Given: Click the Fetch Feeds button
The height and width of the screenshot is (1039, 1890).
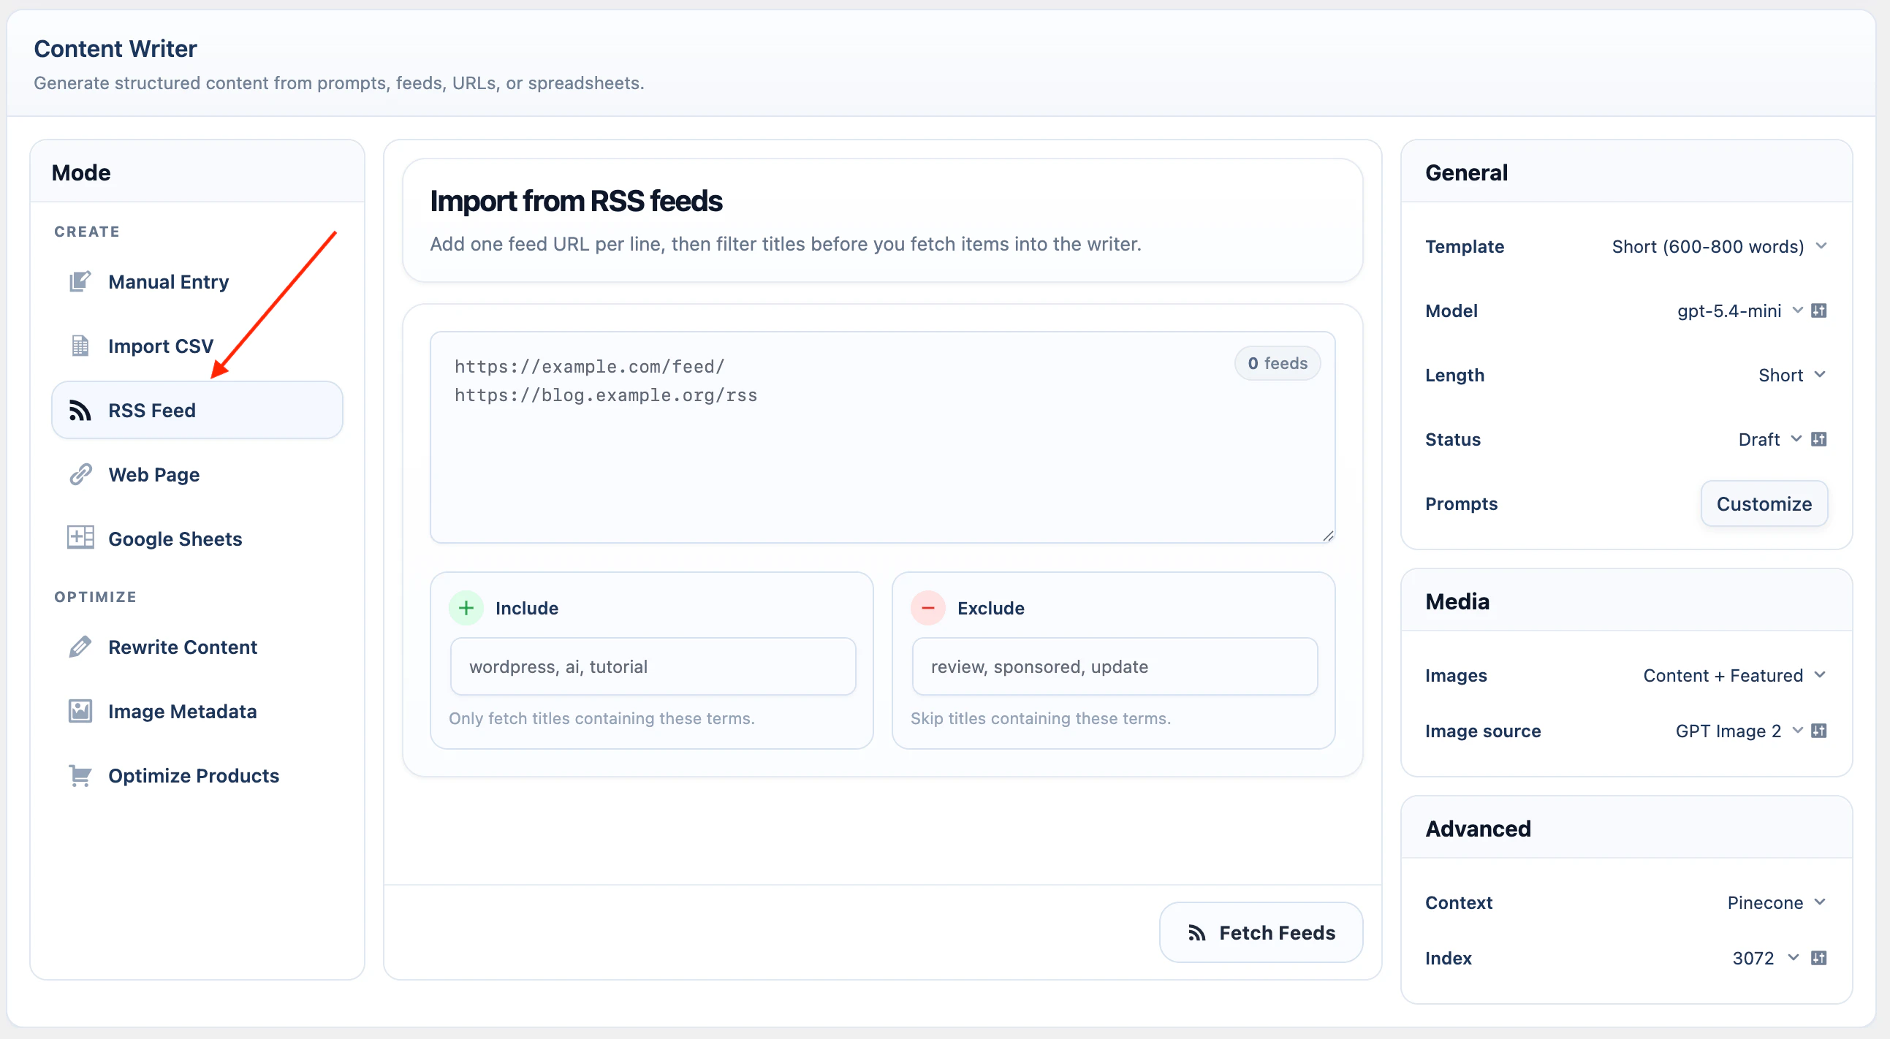Looking at the screenshot, I should coord(1261,932).
